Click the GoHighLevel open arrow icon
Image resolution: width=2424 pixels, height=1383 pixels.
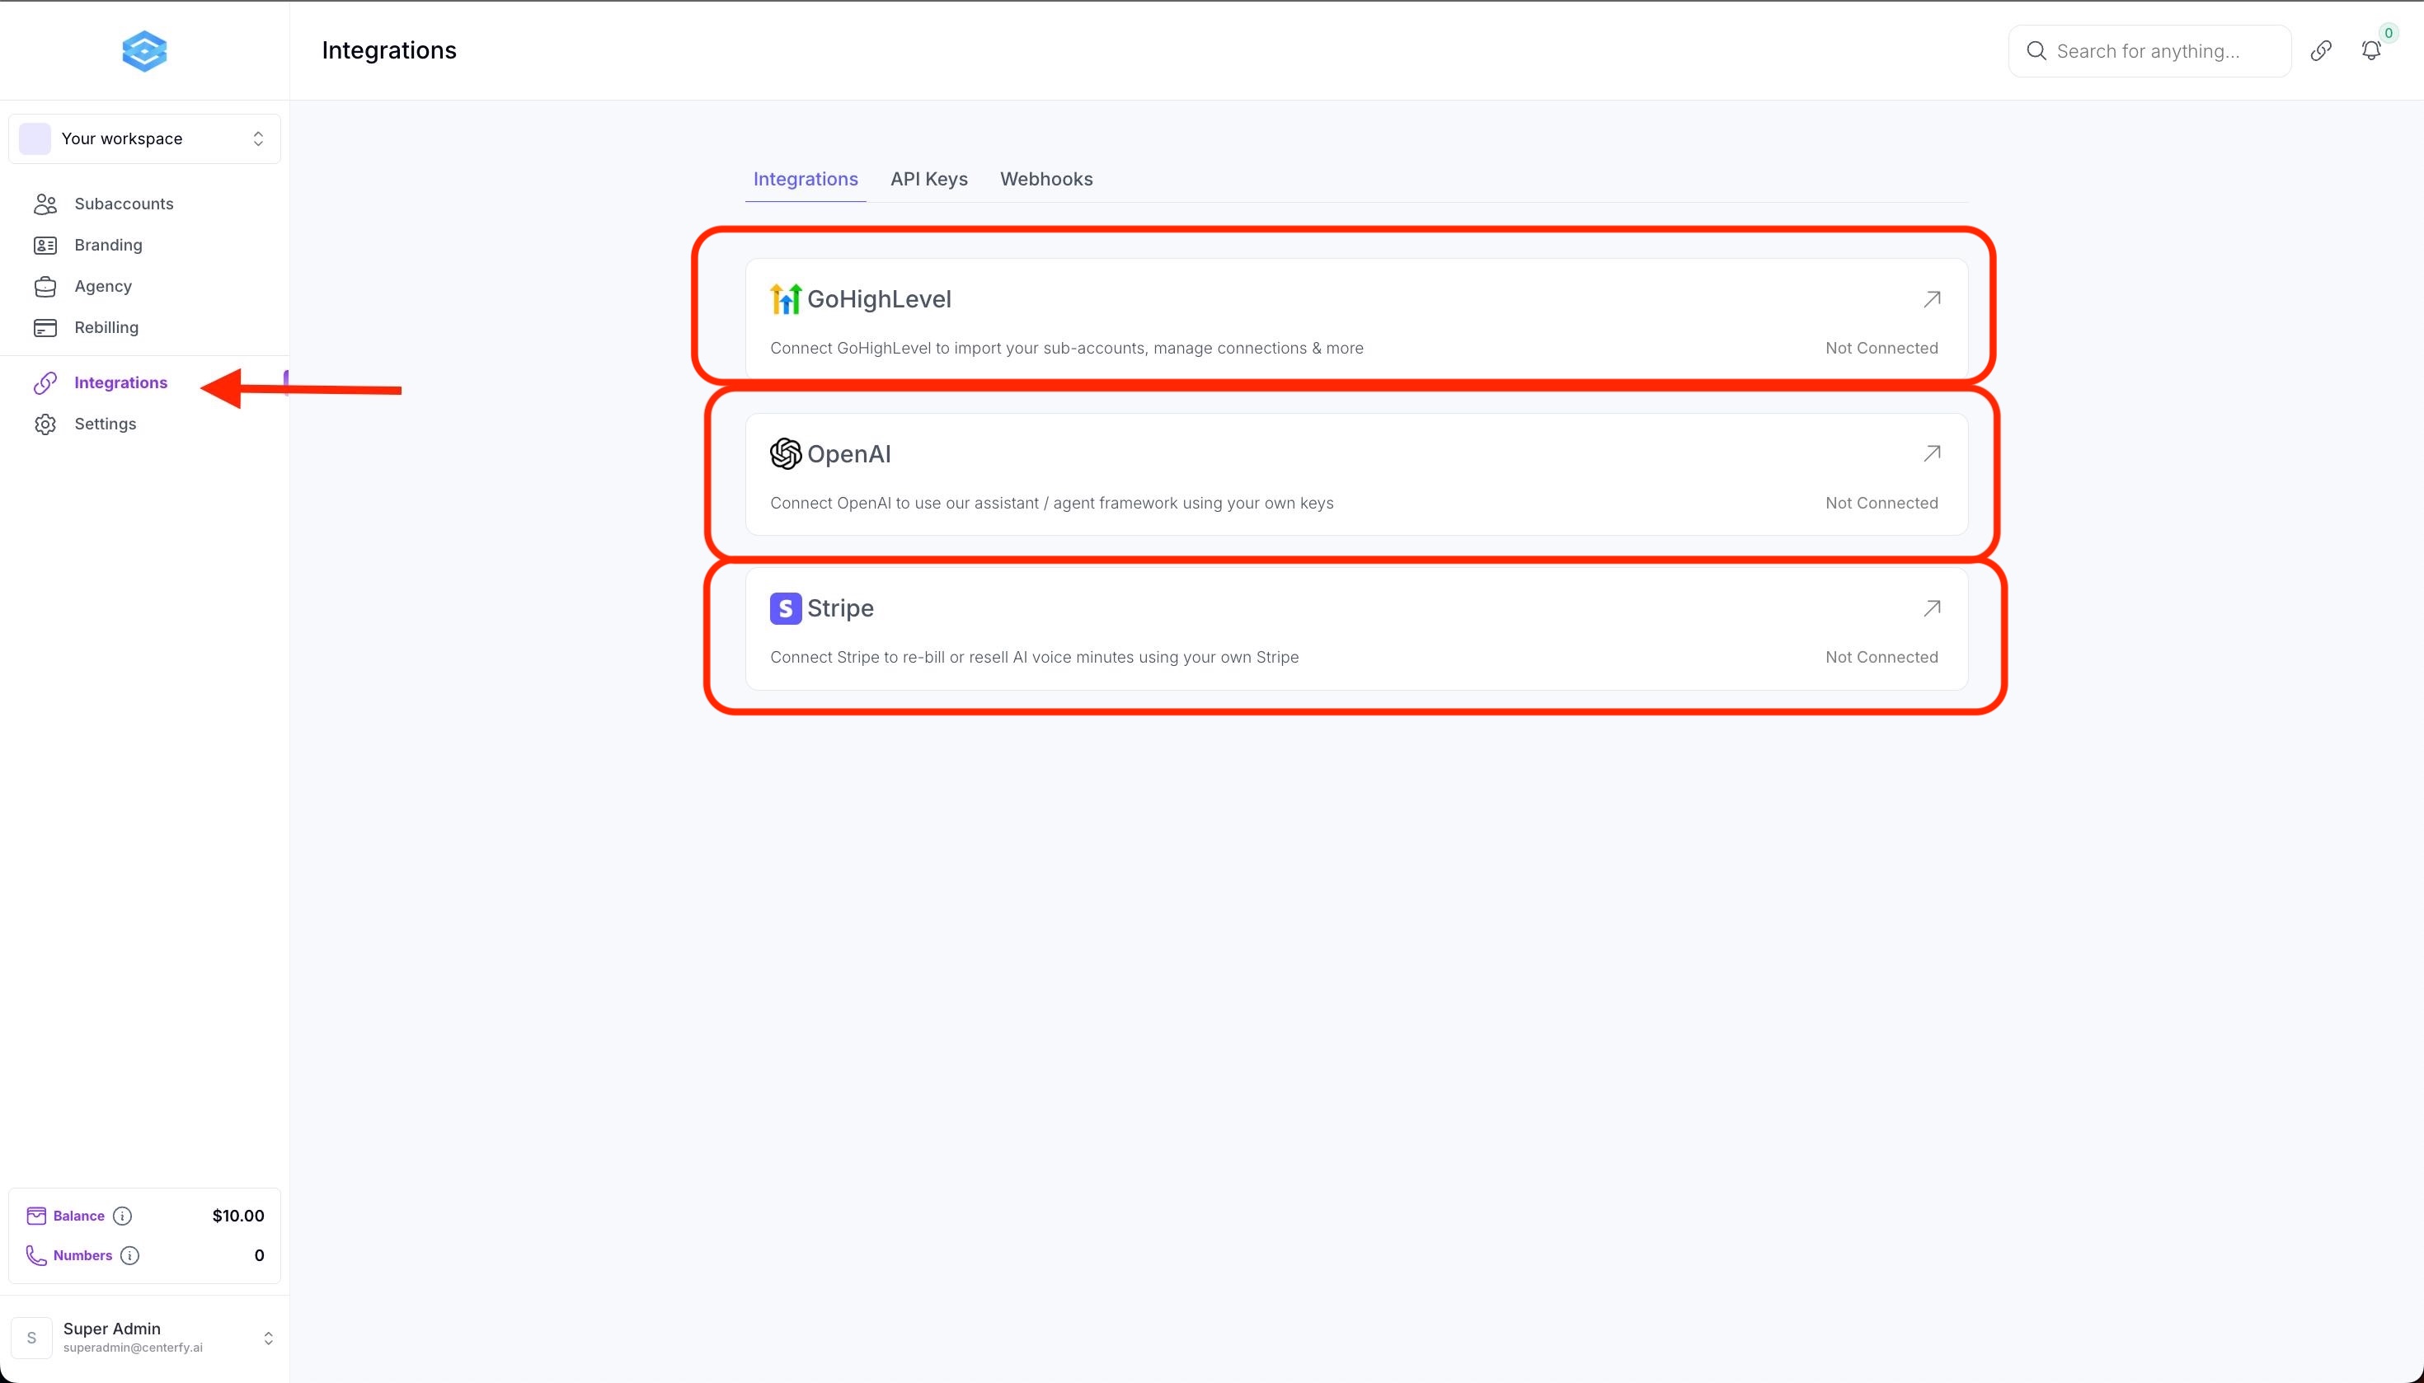click(1931, 299)
